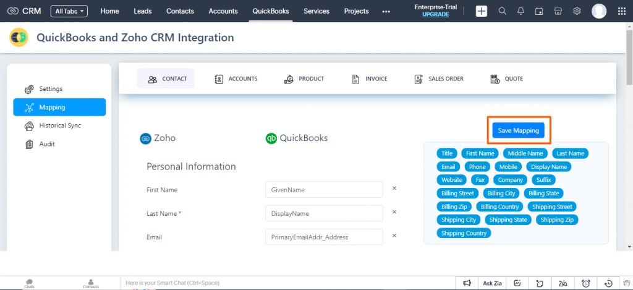
Task: Click the DisplayName mapping field
Action: click(324, 213)
